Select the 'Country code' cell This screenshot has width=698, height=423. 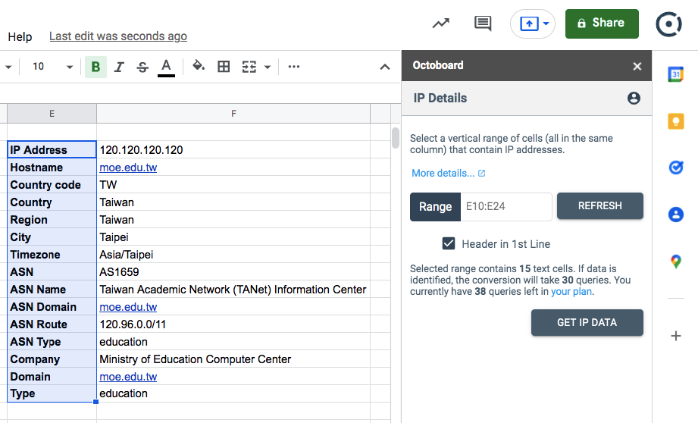coord(52,185)
